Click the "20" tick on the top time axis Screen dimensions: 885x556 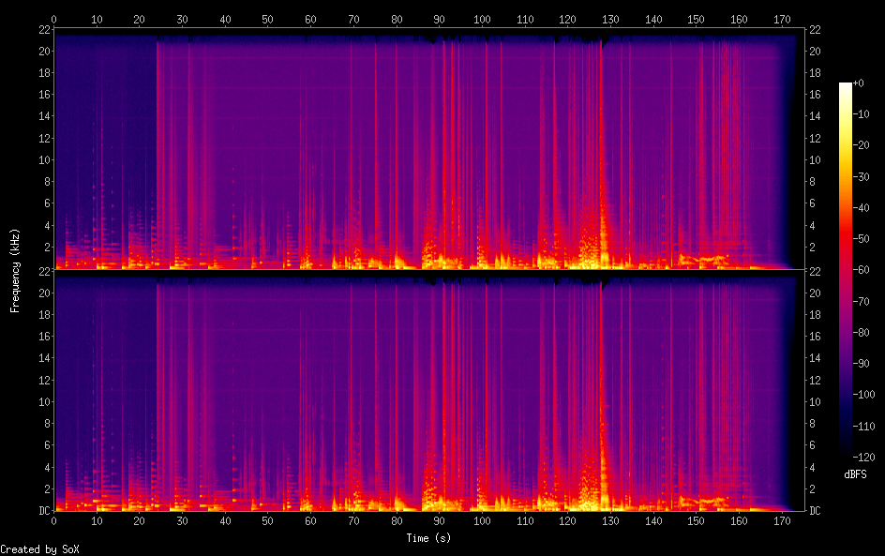(139, 19)
